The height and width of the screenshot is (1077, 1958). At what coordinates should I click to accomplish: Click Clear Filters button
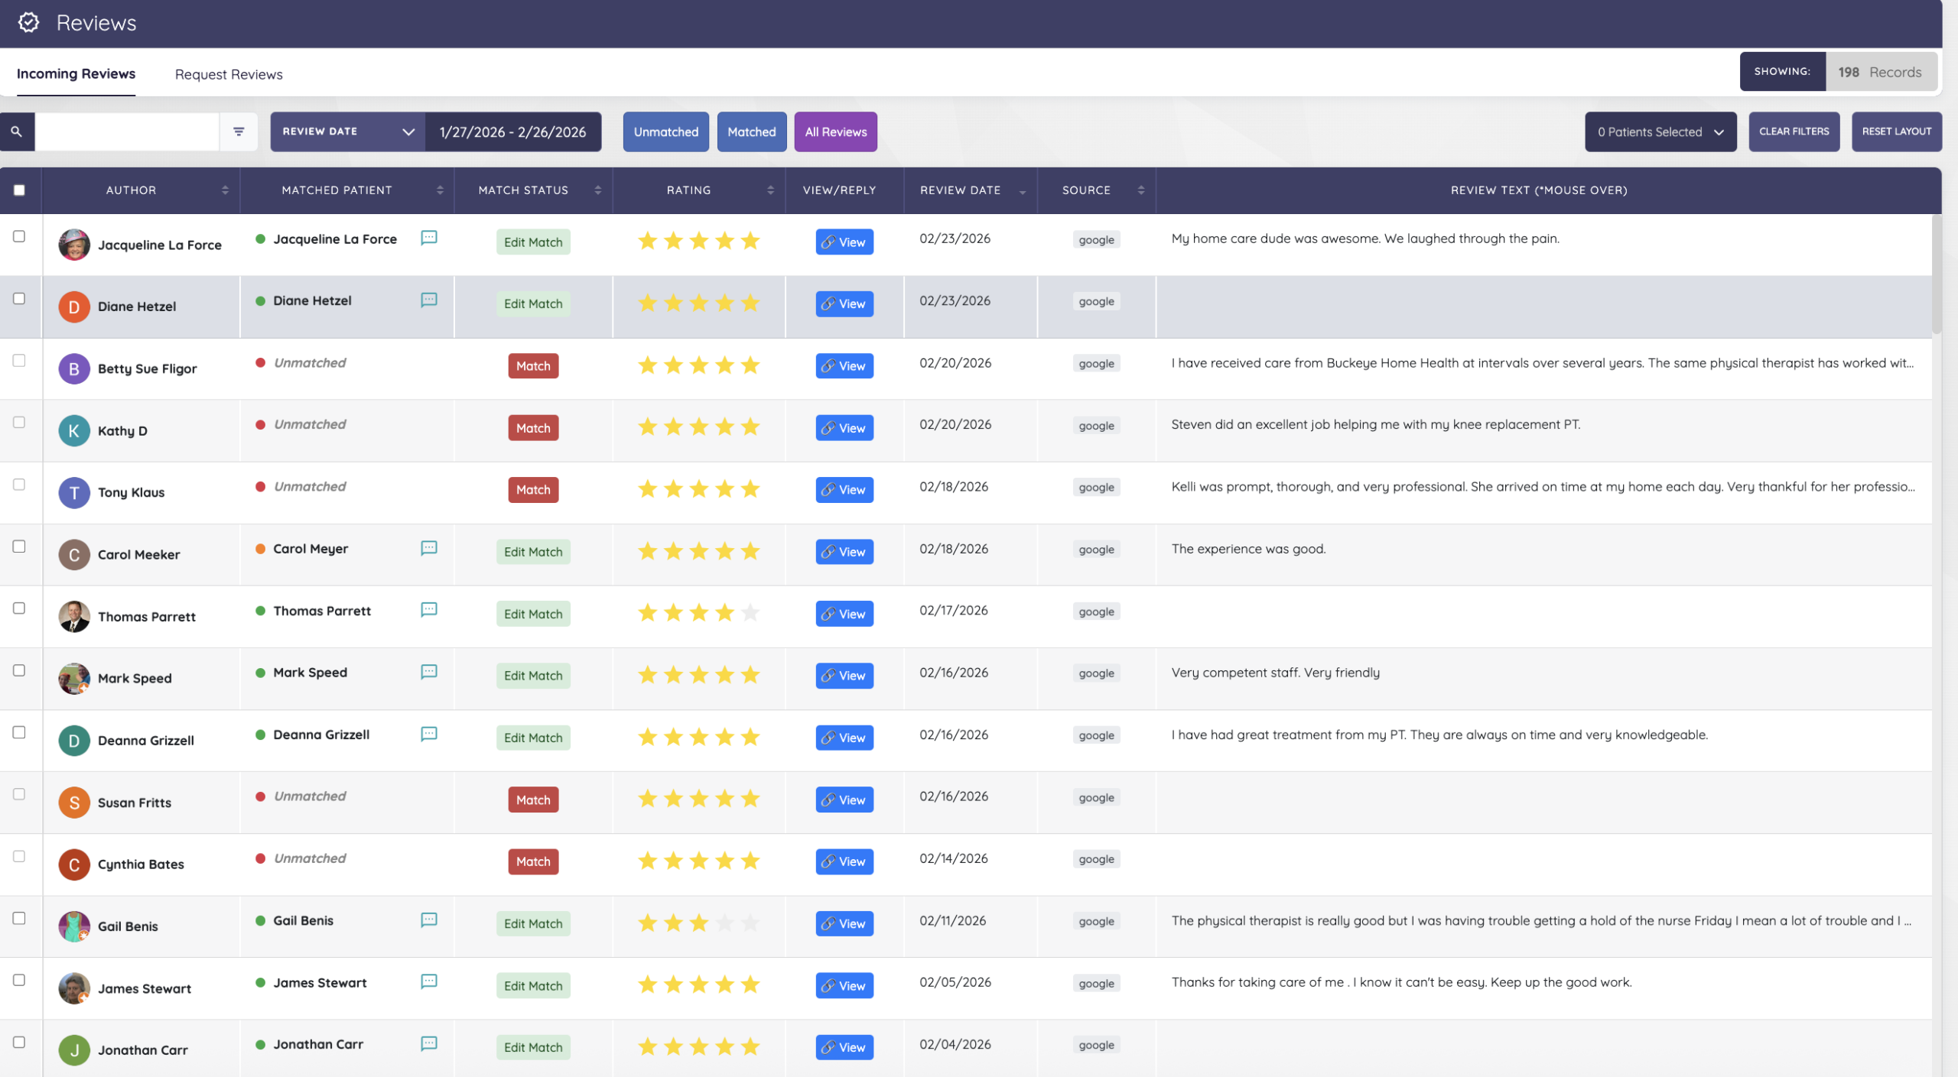[1794, 131]
